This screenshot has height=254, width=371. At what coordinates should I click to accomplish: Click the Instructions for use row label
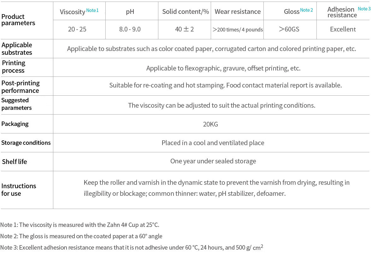click(x=19, y=190)
